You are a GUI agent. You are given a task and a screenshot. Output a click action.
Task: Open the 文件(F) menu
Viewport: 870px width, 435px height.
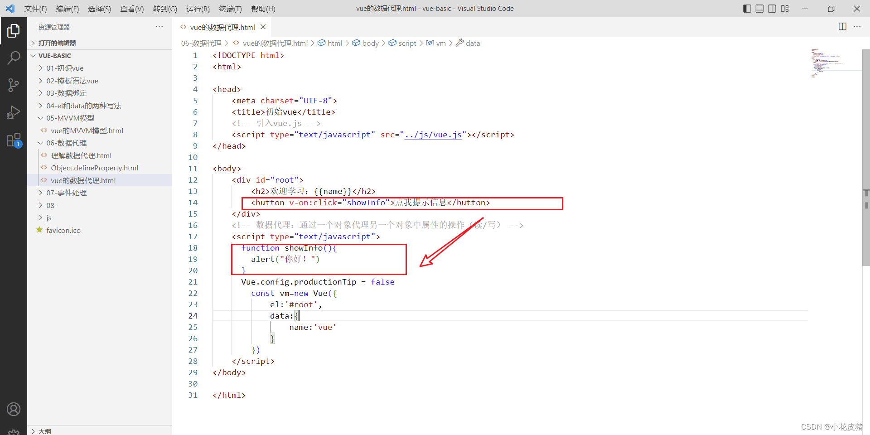[x=35, y=9]
